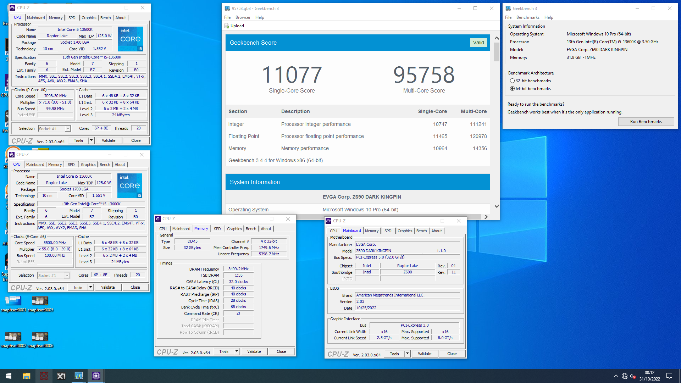Viewport: 681px width, 383px height.
Task: Open snaphsot0001 desktop icon
Action: tap(13, 304)
